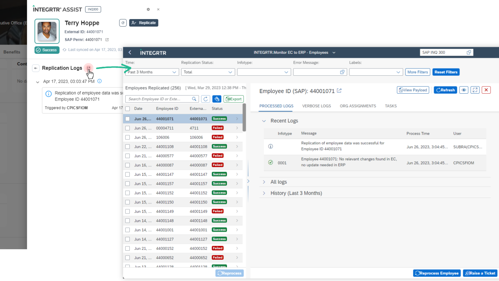Open Error Message value help icon

tap(342, 72)
